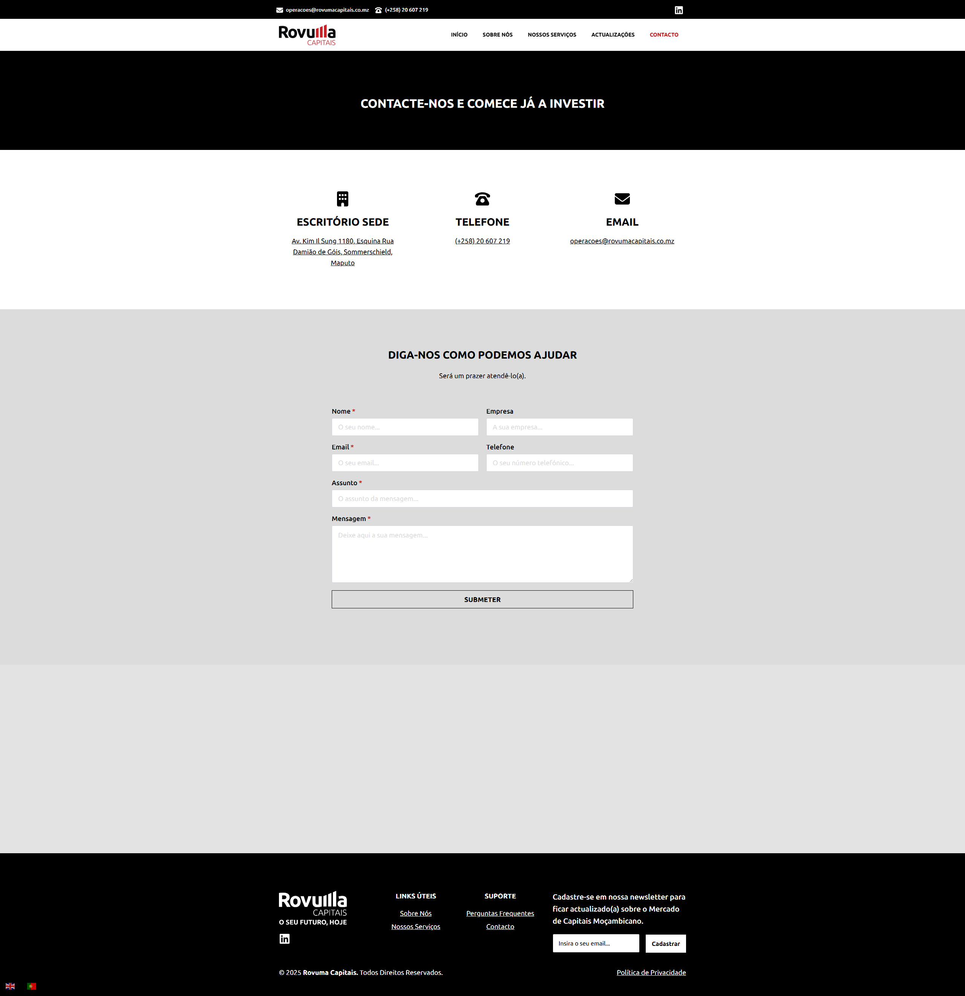Click the Rovuma Capitais header logo
Viewport: 965px width, 996px height.
[x=307, y=35]
